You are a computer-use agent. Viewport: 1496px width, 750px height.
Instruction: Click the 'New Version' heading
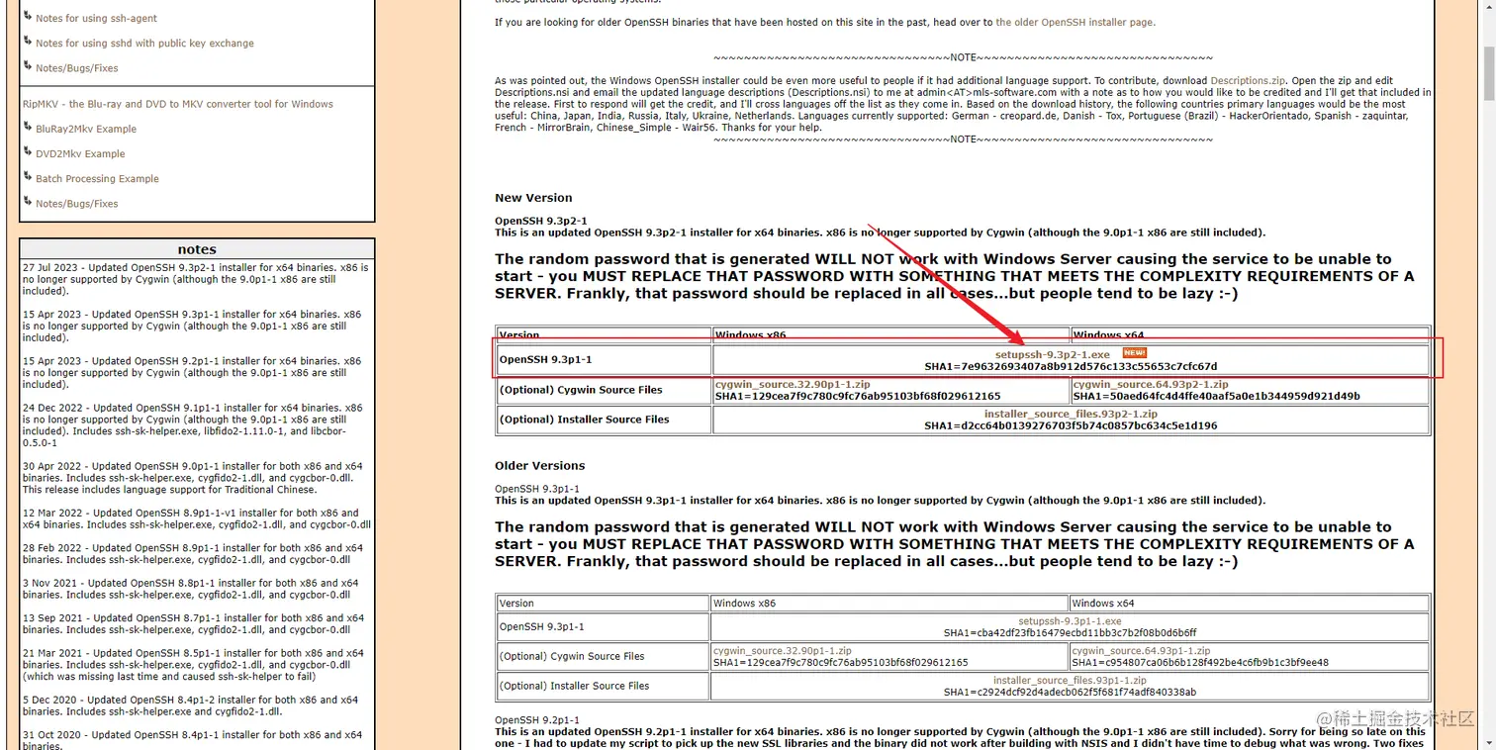point(533,198)
